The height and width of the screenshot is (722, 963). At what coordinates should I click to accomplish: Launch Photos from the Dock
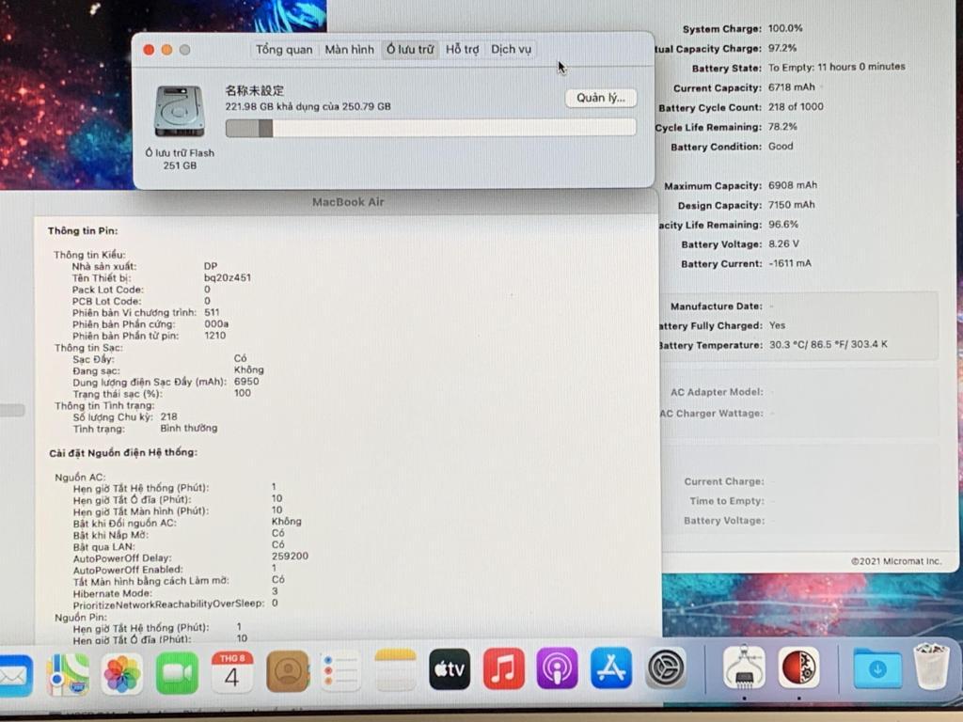[121, 674]
